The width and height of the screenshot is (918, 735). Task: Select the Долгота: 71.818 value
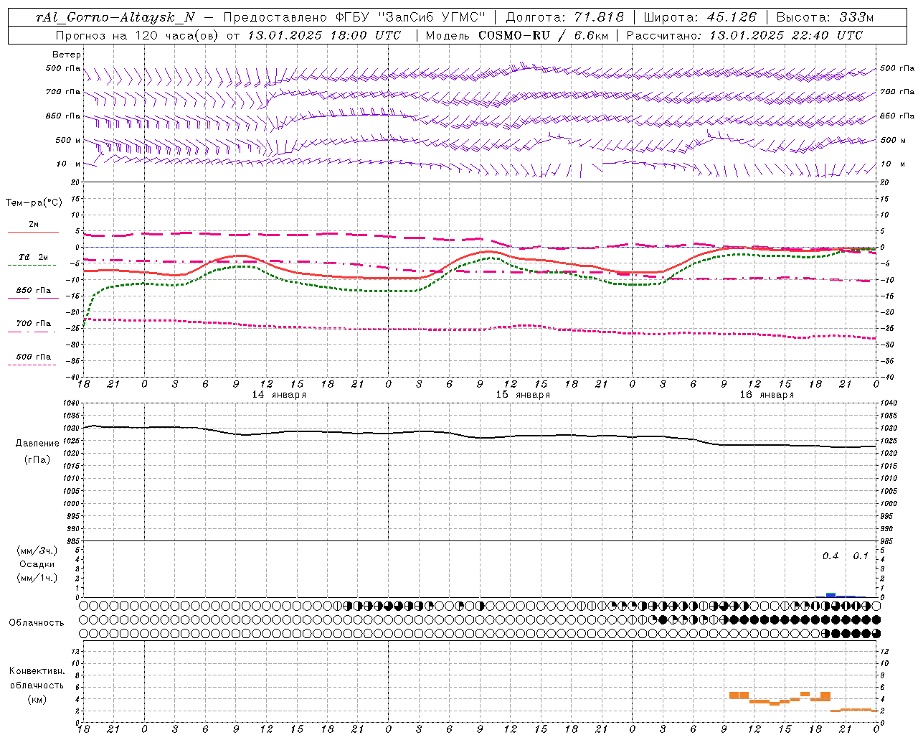(x=566, y=17)
